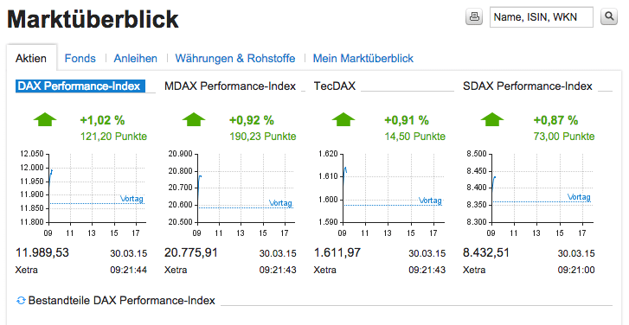Viewport: 629px width, 325px height.
Task: Click the SDAX Vortag chart line label
Action: click(x=579, y=197)
